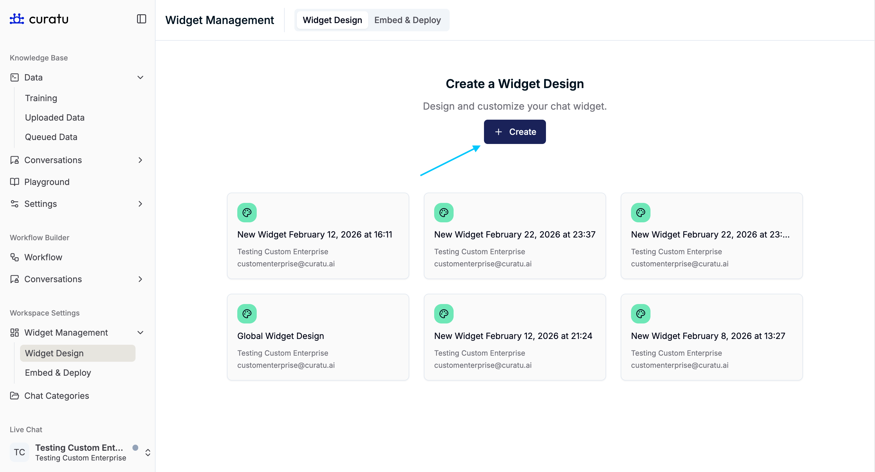This screenshot has height=472, width=875.
Task: Click the Settings sliders icon
Action: (x=14, y=204)
